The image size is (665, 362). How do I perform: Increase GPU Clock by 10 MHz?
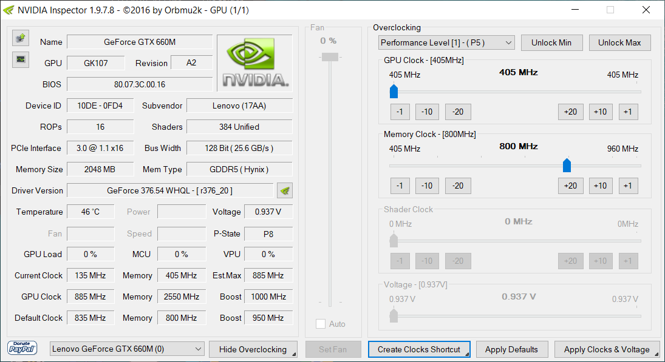point(601,112)
